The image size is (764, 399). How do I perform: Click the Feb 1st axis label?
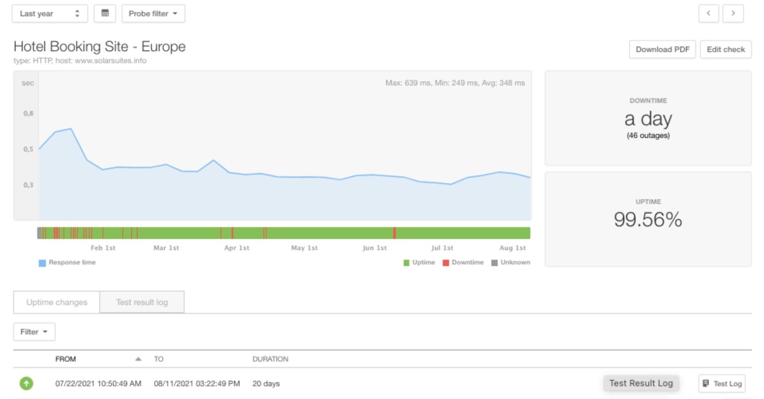[x=103, y=248]
